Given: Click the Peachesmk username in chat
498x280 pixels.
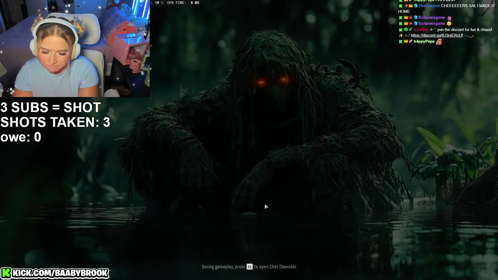Looking at the screenshot, I should [429, 6].
